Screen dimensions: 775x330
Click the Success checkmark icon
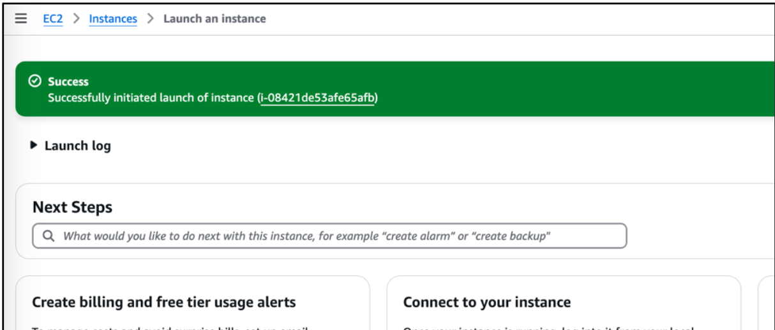[35, 82]
